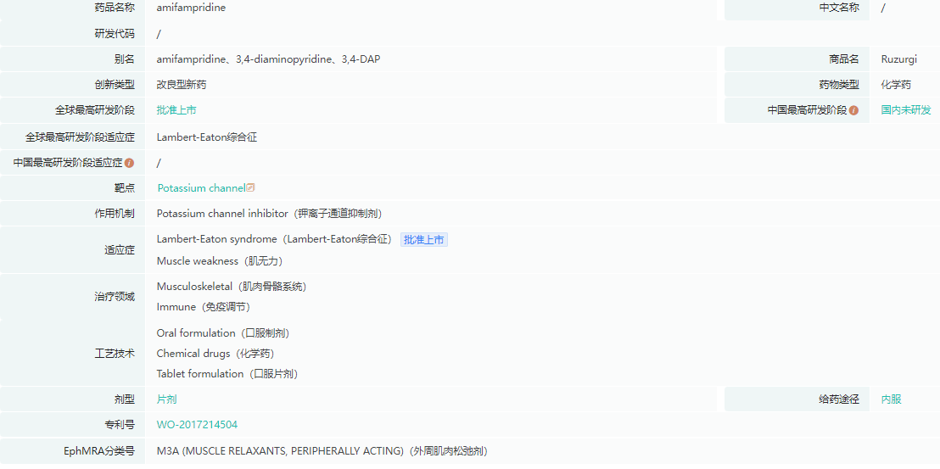
Task: Click the 治疗领域 field label
Action: [115, 297]
